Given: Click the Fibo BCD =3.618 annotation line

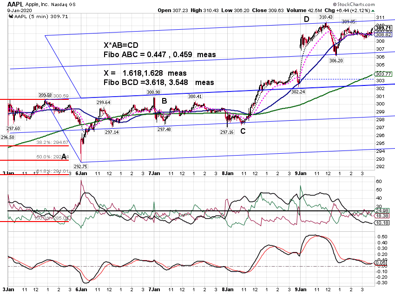Looking at the screenshot, I should (x=159, y=83).
